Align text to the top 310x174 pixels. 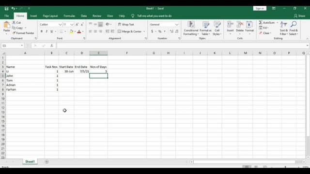click(x=91, y=24)
